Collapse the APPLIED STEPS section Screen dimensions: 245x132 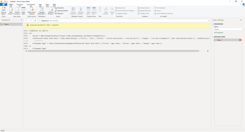(x=213, y=37)
